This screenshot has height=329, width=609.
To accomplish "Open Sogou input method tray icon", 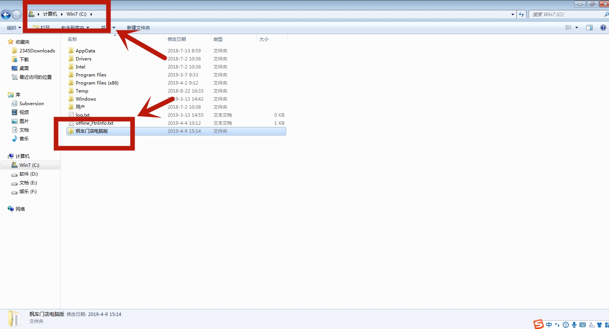I will 539,324.
